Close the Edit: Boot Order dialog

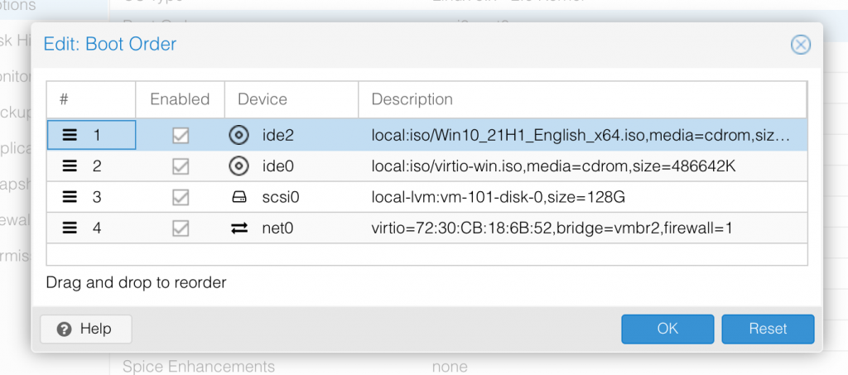(x=800, y=45)
